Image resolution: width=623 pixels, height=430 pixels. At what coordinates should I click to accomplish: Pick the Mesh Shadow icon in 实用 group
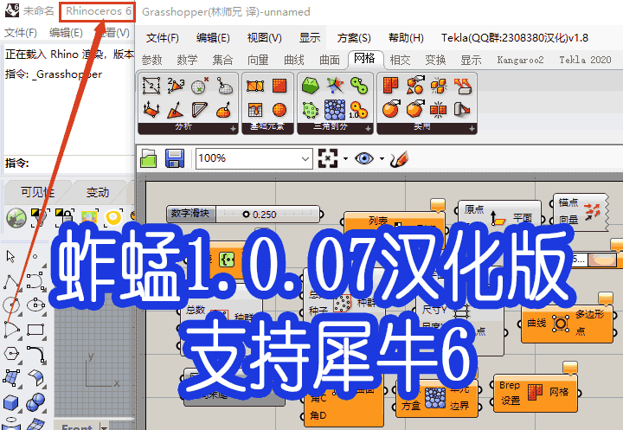pos(462,110)
